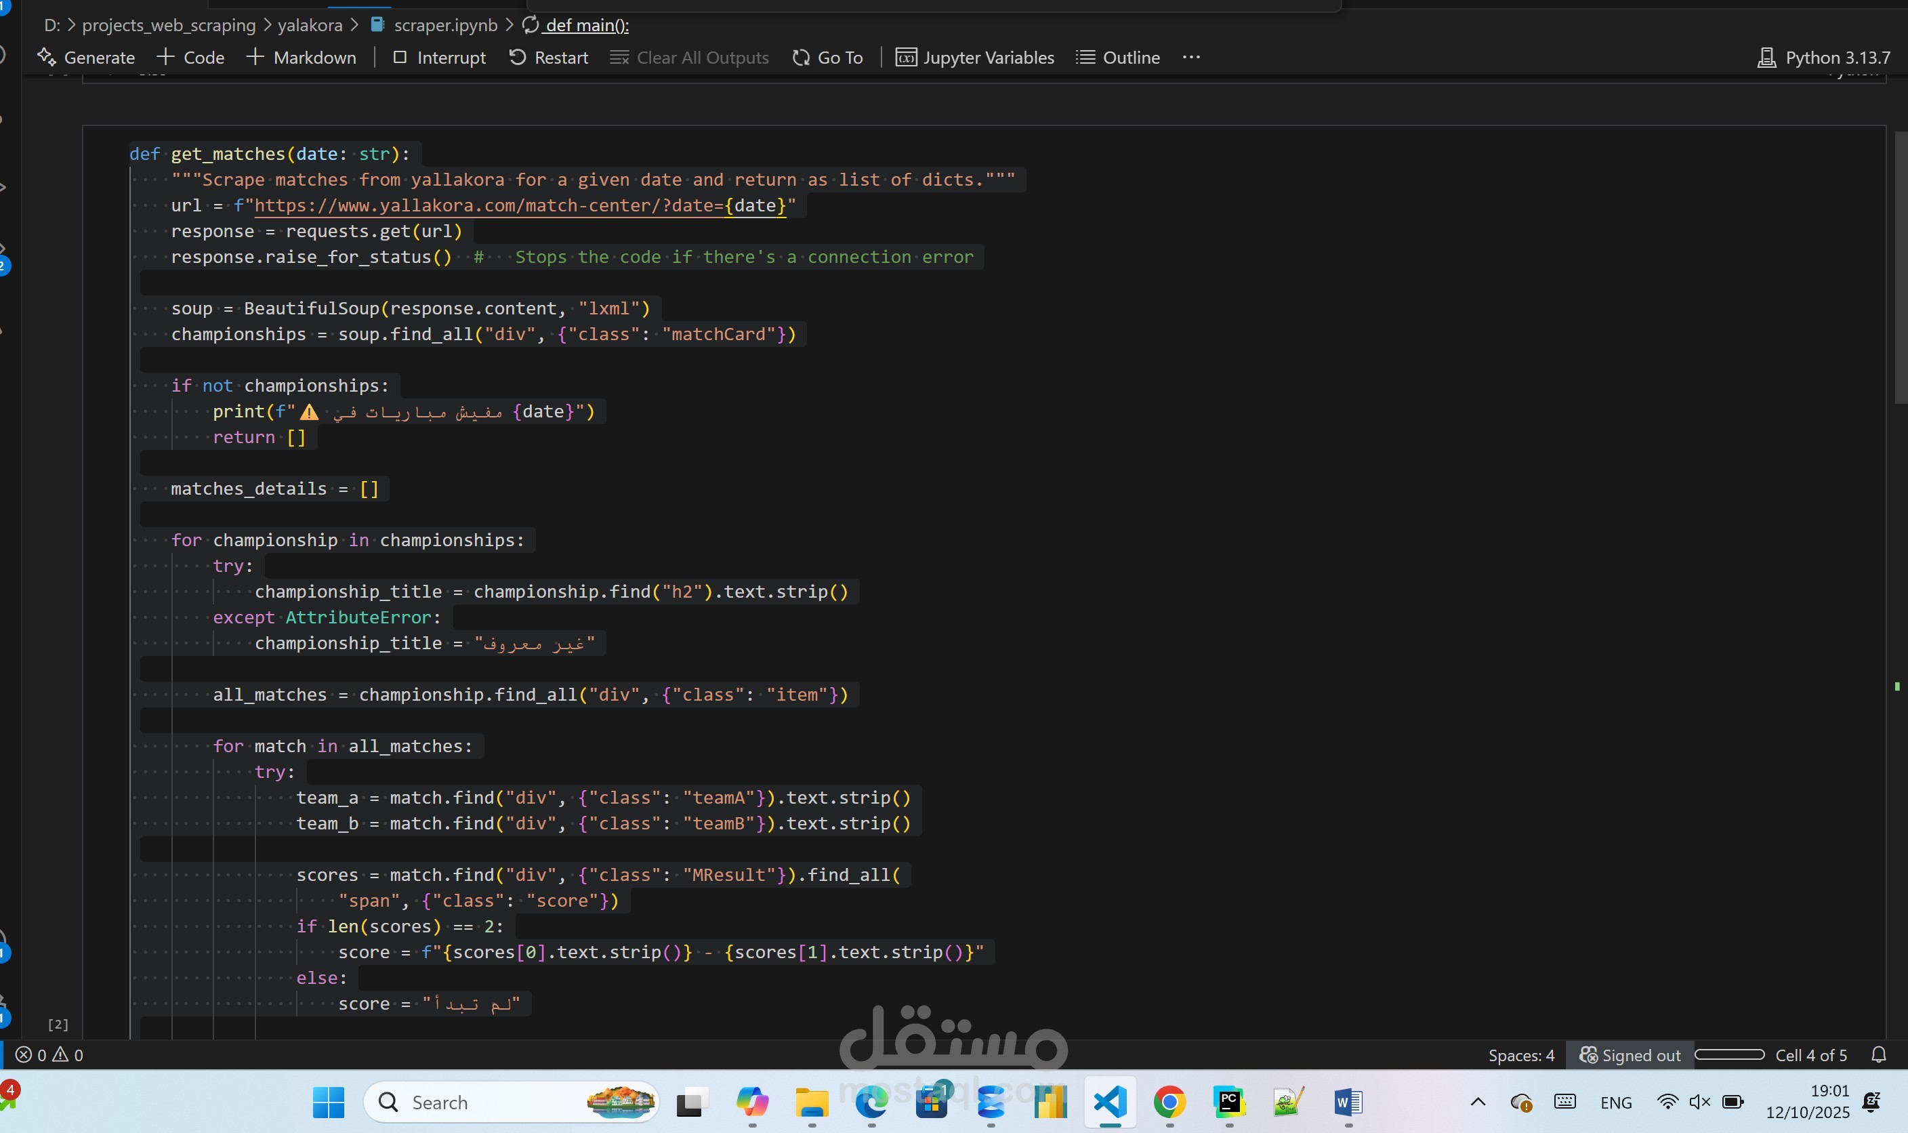Click Signed out Copilot status
1908x1133 pixels.
click(x=1630, y=1055)
